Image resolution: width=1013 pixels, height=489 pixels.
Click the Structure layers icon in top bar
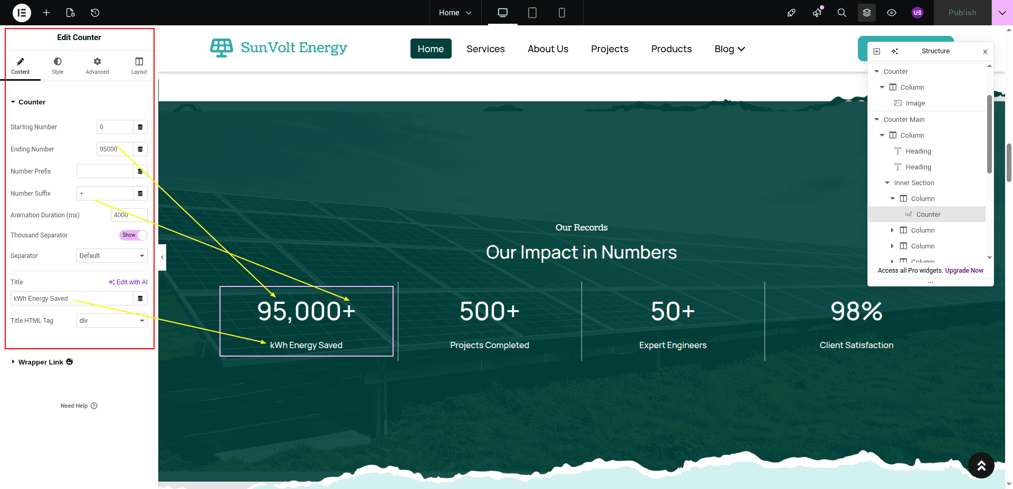[866, 13]
